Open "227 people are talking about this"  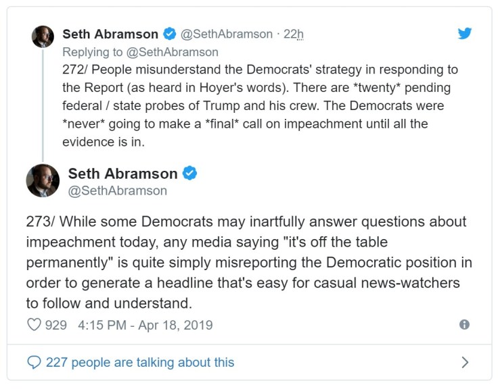tap(139, 363)
